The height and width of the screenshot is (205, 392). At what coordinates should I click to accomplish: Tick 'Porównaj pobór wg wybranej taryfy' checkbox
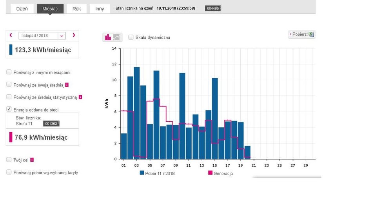click(x=9, y=172)
